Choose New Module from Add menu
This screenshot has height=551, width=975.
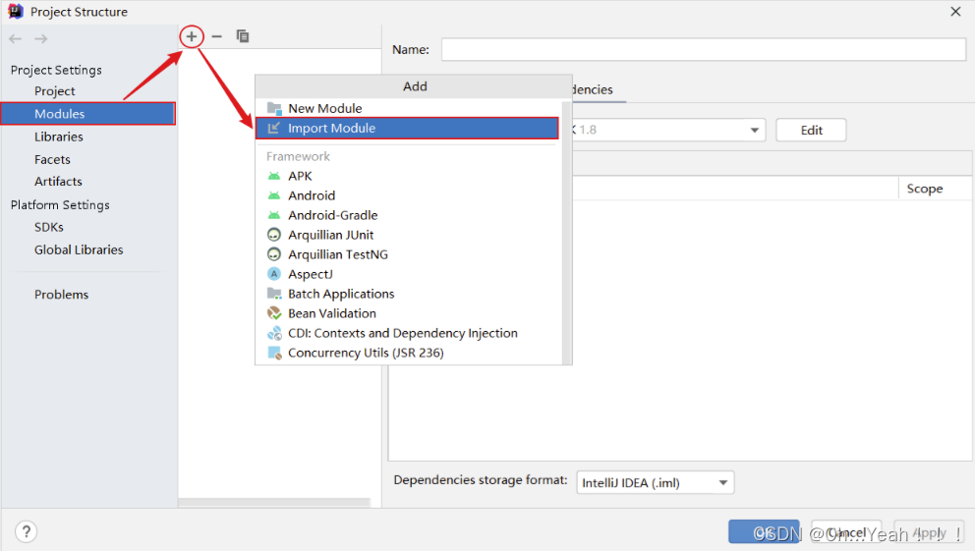(x=409, y=108)
